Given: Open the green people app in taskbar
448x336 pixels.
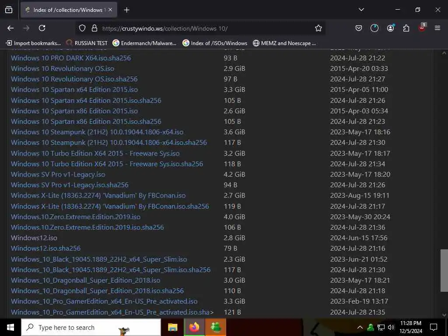Looking at the screenshot, I should point(216,327).
